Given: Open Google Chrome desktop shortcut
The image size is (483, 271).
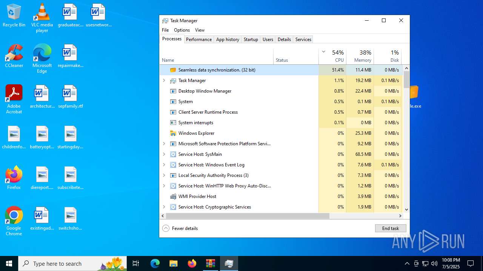Looking at the screenshot, I should (14, 221).
